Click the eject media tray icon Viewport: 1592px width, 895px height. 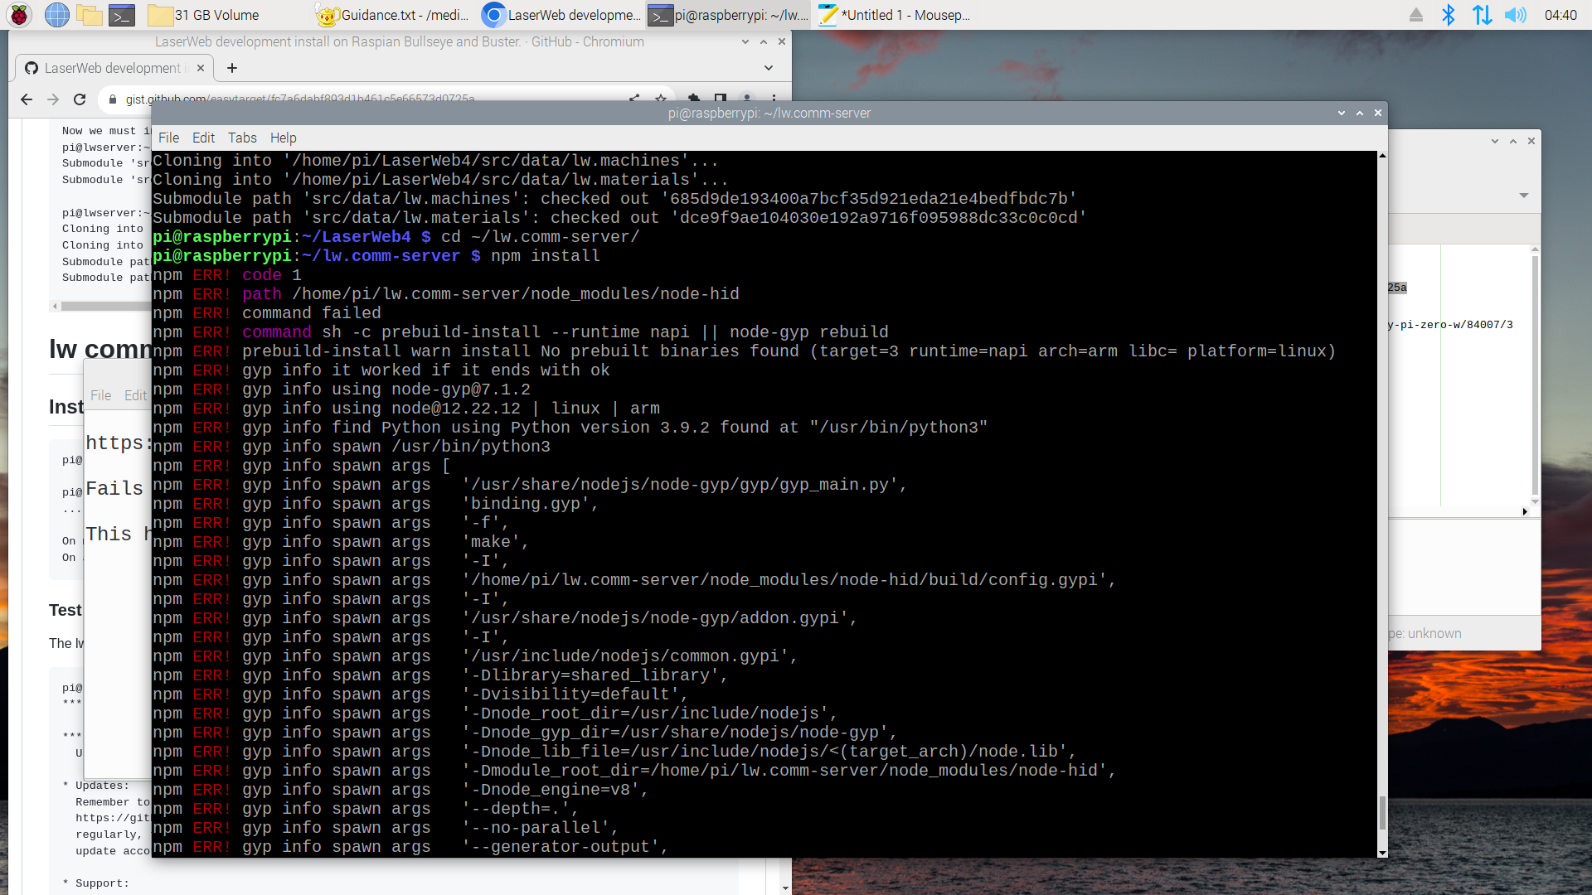pos(1416,15)
